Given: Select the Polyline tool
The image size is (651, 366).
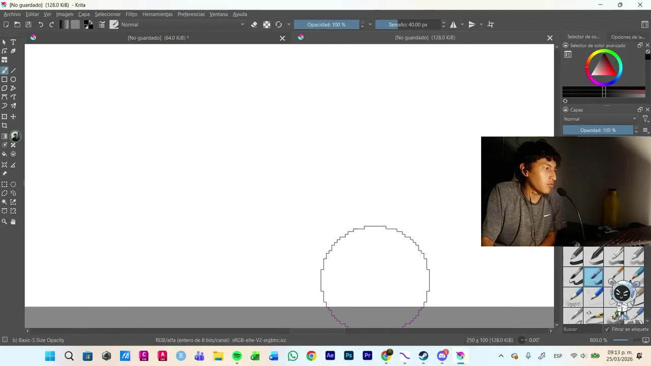Looking at the screenshot, I should coord(13,88).
